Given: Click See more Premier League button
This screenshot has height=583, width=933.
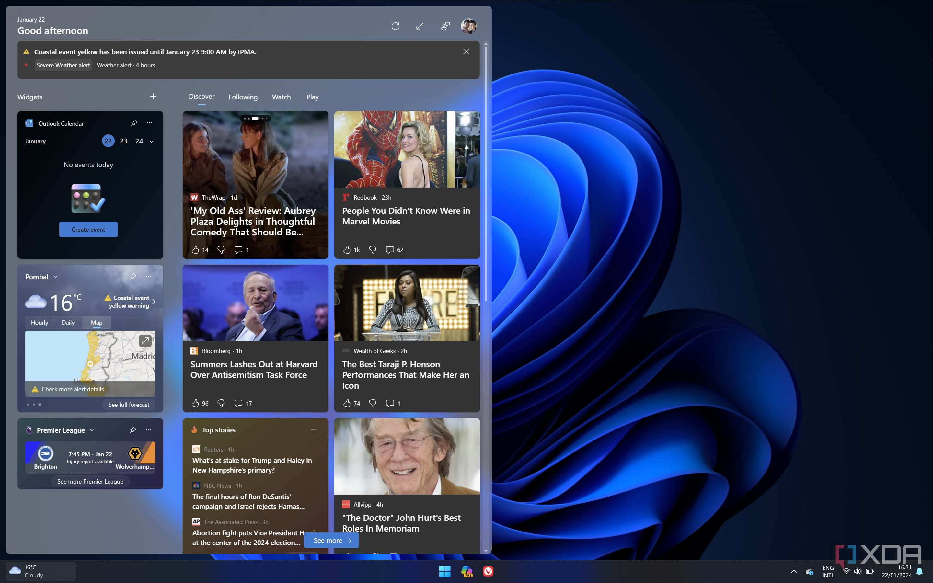Looking at the screenshot, I should point(90,481).
